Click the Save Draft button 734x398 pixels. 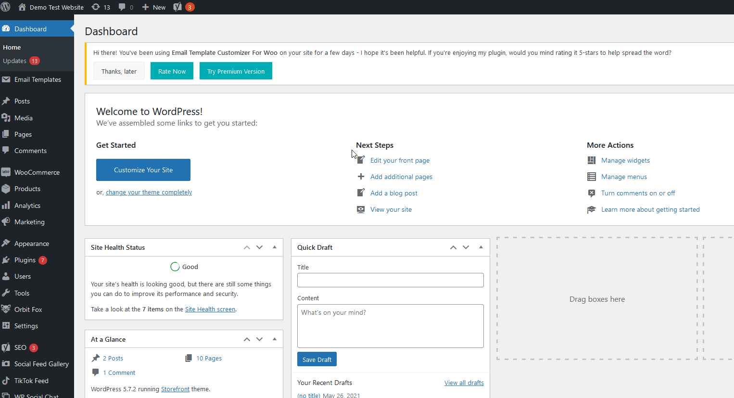pos(317,359)
